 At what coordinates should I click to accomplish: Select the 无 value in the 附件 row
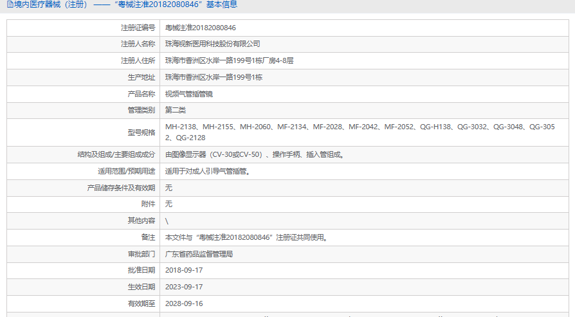coord(169,204)
